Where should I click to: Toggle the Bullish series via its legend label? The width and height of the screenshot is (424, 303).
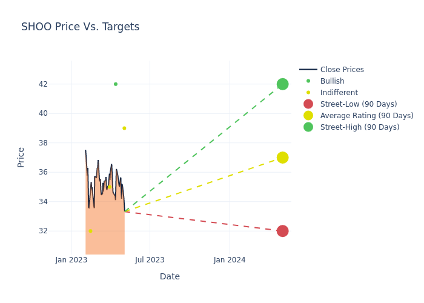[332, 81]
